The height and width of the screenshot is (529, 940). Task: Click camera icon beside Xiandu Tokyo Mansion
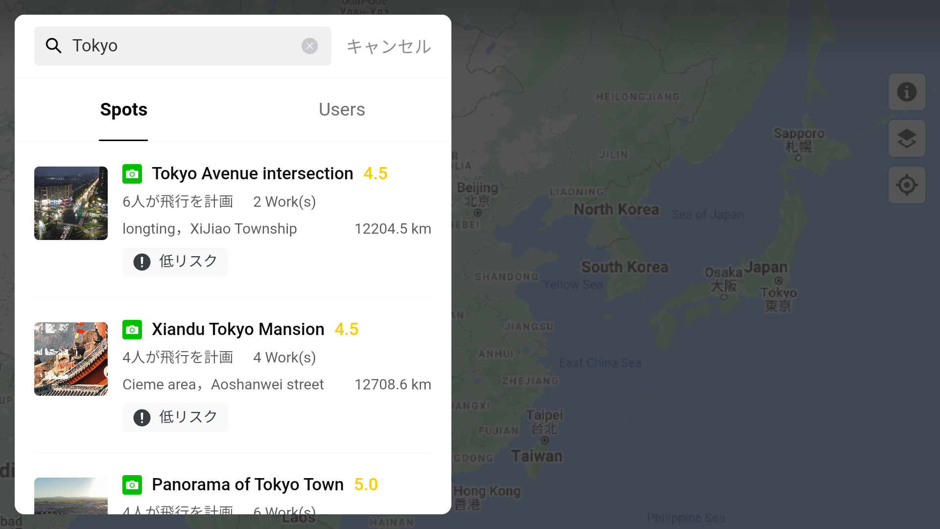tap(132, 330)
